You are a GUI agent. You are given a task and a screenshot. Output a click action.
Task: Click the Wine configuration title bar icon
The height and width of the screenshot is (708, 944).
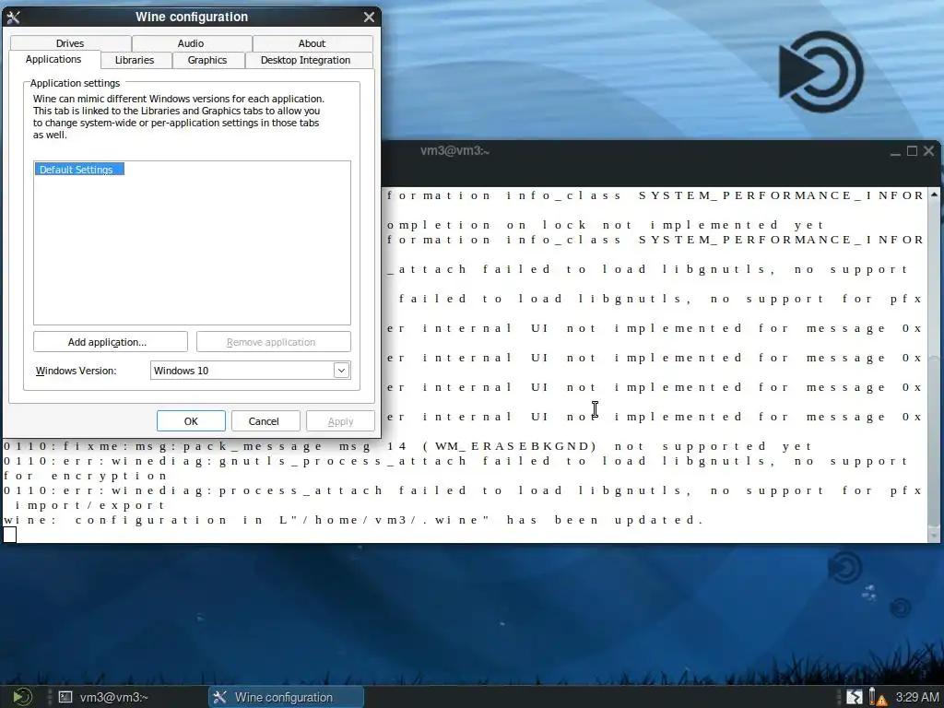[13, 18]
